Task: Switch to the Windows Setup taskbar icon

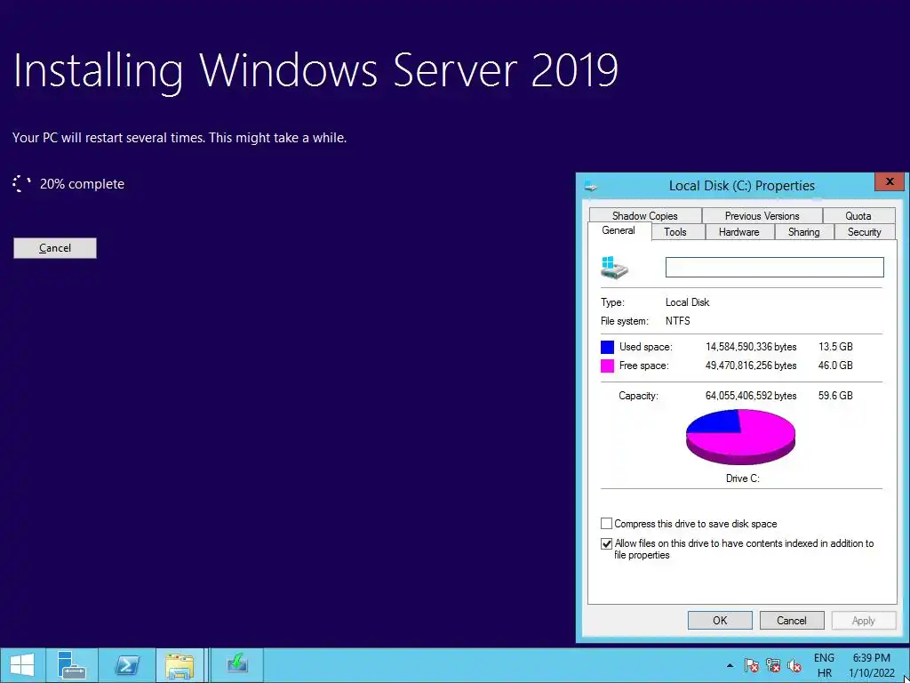Action: pos(237,665)
